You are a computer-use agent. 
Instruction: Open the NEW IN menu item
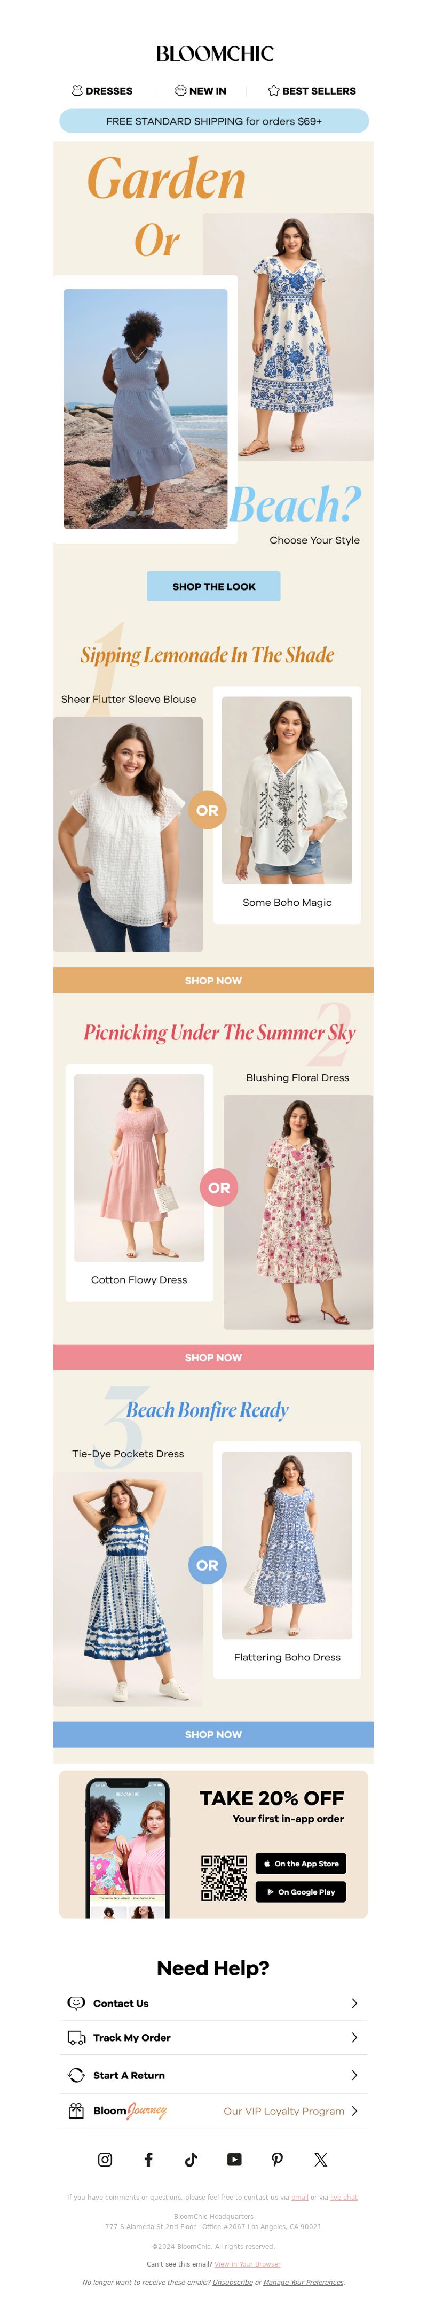[x=201, y=91]
